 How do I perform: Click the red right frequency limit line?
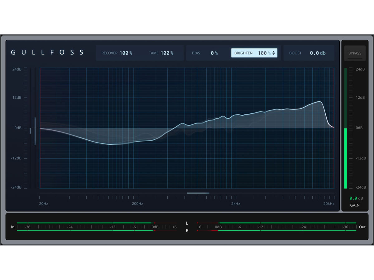334,128
